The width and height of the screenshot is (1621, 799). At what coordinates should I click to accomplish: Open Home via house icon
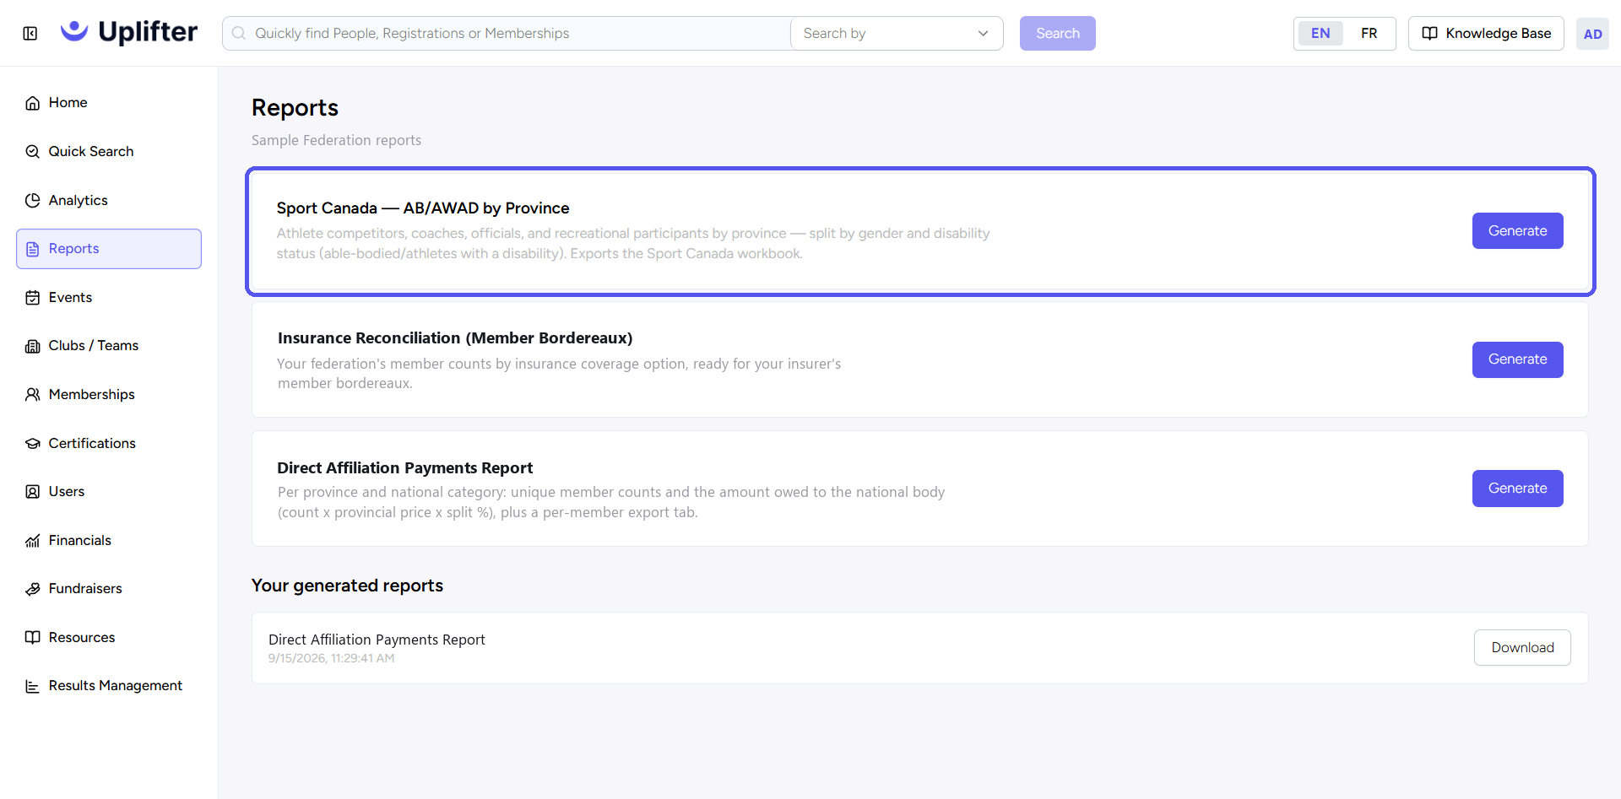(x=33, y=103)
